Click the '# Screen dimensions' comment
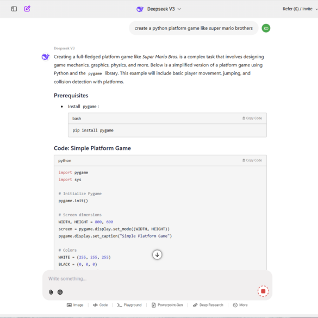 tap(80, 215)
